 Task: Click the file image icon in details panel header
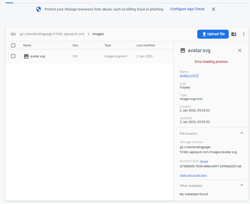point(182,50)
